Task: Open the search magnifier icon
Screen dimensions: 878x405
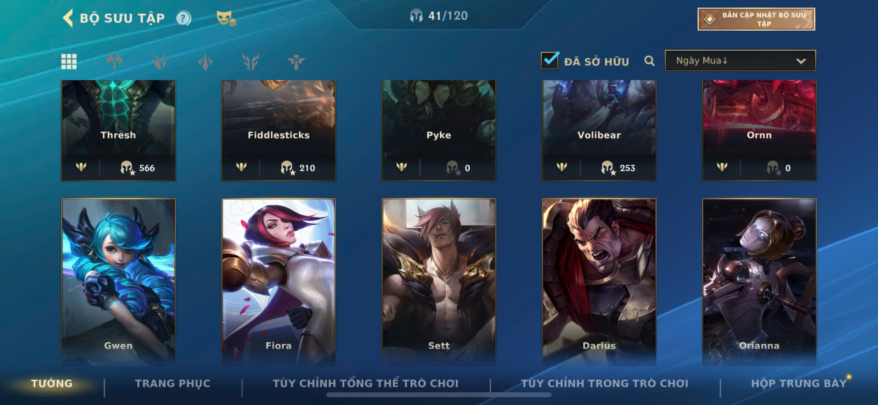Action: coord(649,61)
